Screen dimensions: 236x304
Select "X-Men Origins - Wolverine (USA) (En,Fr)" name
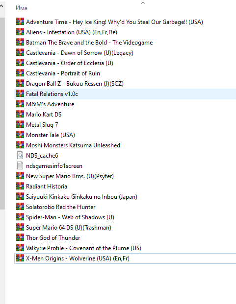78,258
